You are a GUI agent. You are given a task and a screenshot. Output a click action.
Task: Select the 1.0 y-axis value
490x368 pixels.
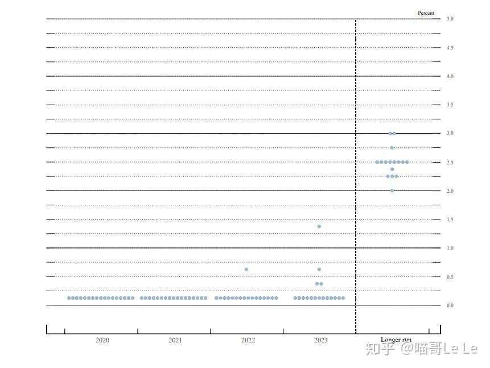(450, 248)
